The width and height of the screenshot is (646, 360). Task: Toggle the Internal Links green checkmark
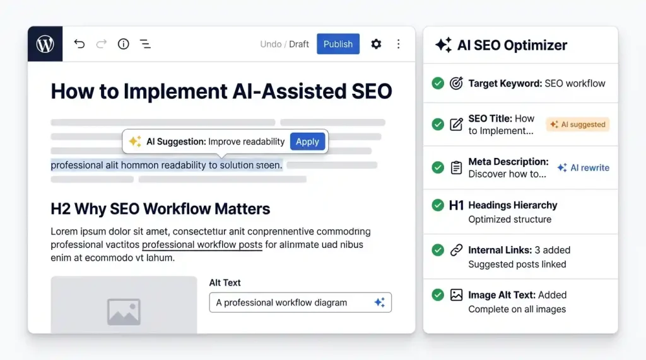(x=438, y=250)
